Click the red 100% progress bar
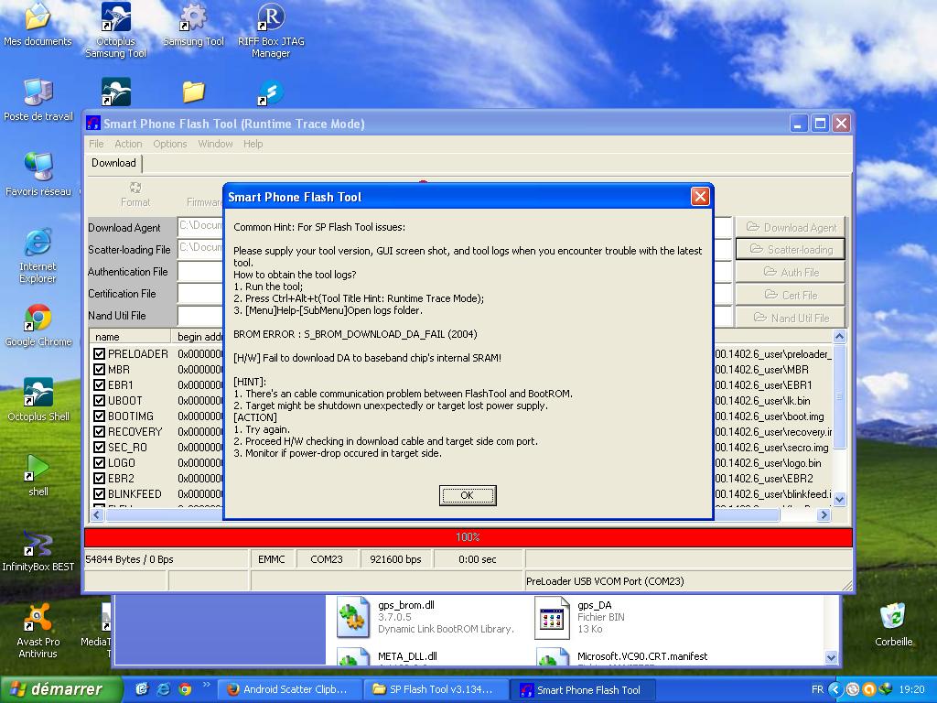The width and height of the screenshot is (937, 703). (x=468, y=537)
